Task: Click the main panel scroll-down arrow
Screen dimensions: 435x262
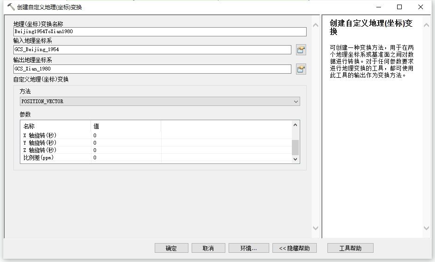Action: (x=316, y=228)
